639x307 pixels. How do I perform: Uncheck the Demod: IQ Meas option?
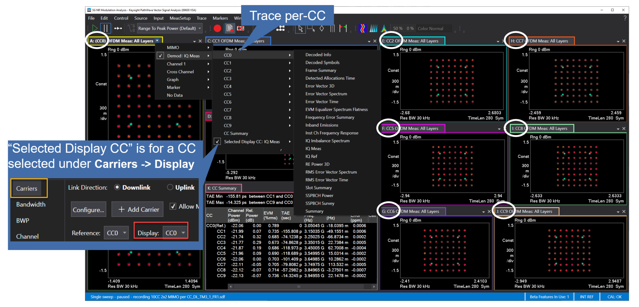point(160,56)
